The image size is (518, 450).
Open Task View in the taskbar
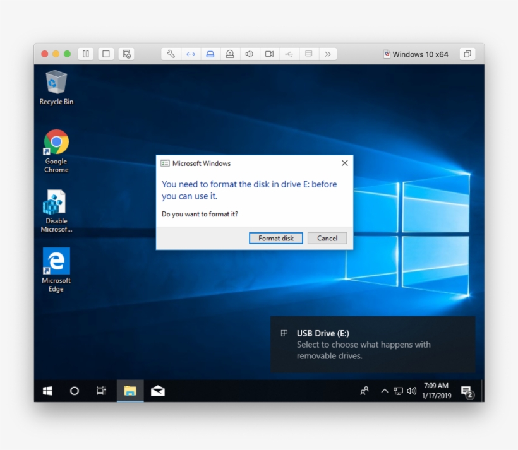coord(102,391)
